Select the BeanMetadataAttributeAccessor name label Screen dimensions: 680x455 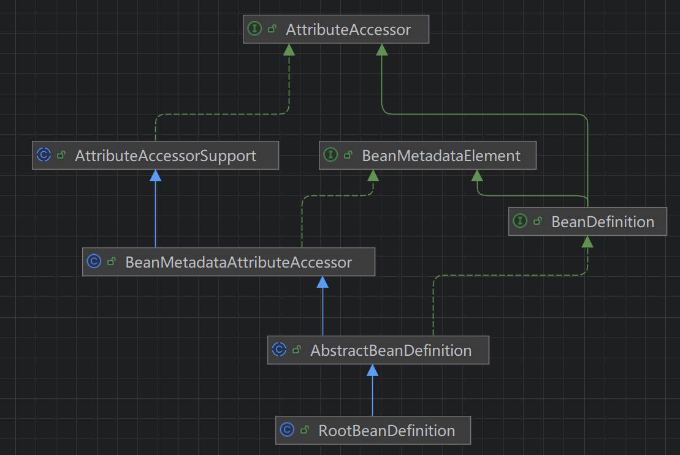tap(239, 262)
